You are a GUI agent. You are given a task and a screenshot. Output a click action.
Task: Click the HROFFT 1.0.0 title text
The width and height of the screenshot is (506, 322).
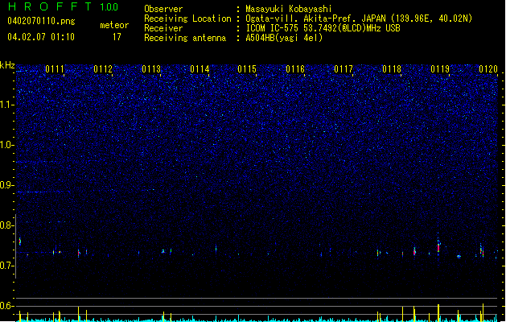point(64,6)
